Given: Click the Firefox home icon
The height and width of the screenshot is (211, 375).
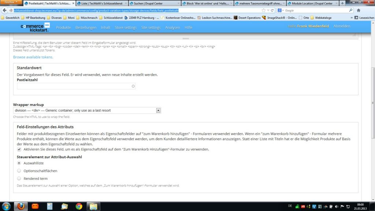Looking at the screenshot, I should 358,10.
